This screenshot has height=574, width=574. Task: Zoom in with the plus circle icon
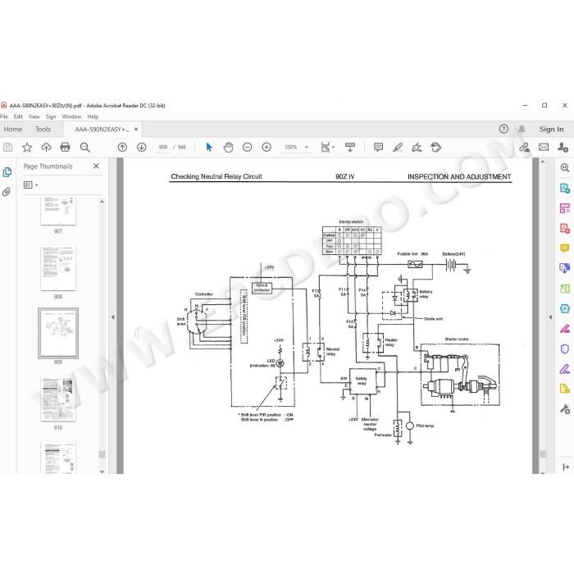[x=266, y=147]
